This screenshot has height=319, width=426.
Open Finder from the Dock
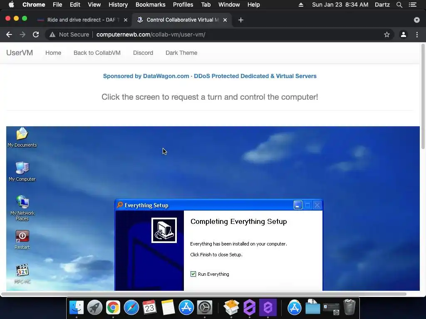(77, 307)
